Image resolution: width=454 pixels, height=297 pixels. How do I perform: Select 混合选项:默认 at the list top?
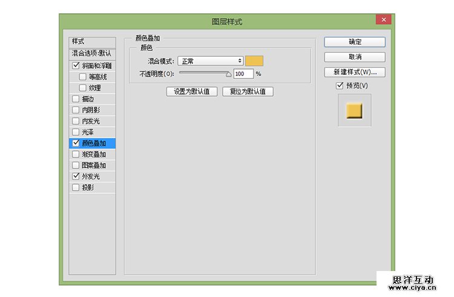[91, 53]
